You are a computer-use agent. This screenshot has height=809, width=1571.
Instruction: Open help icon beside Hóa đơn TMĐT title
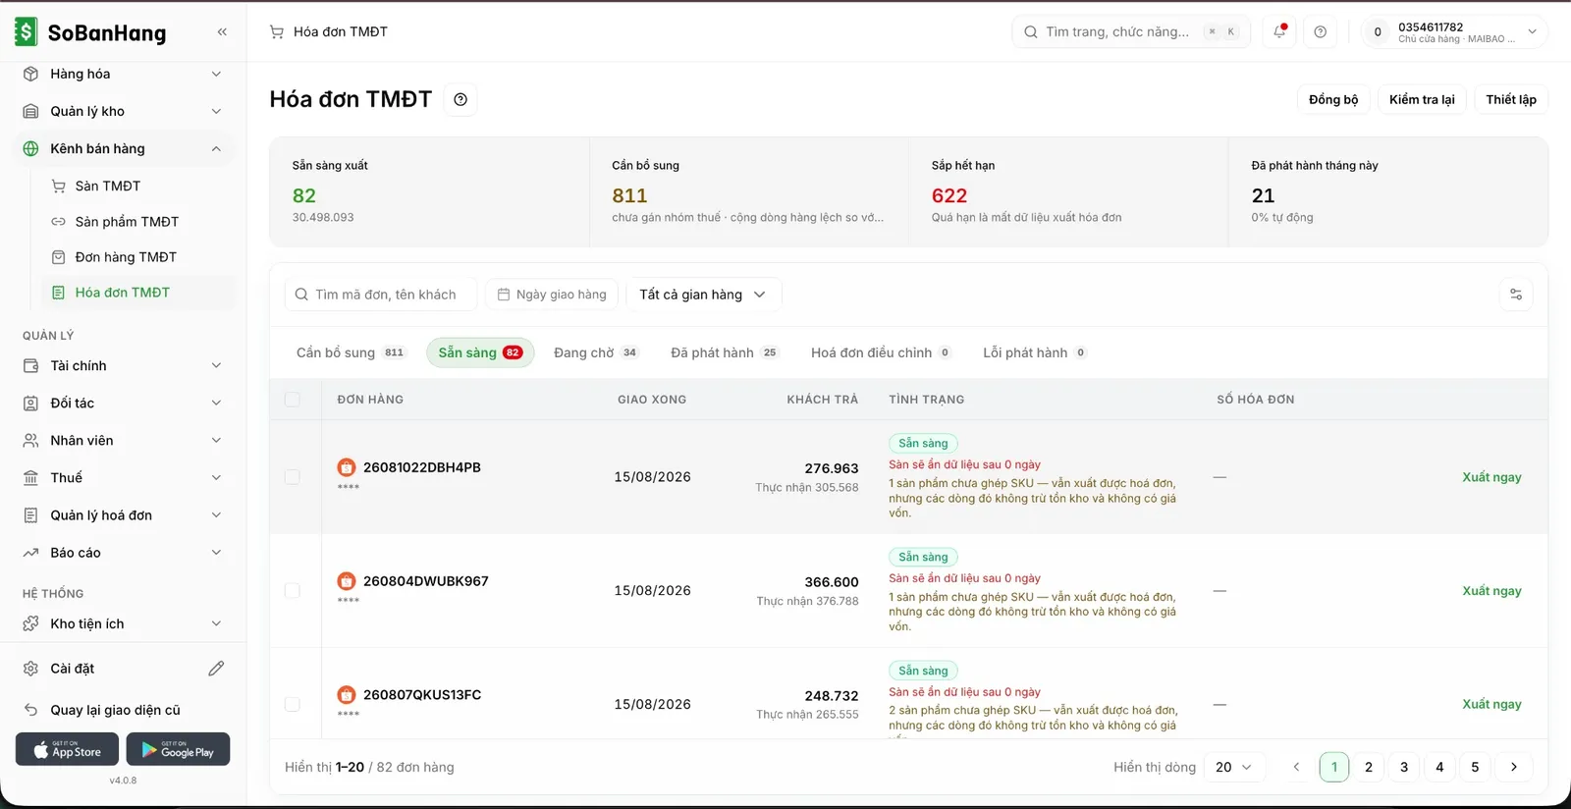[460, 99]
